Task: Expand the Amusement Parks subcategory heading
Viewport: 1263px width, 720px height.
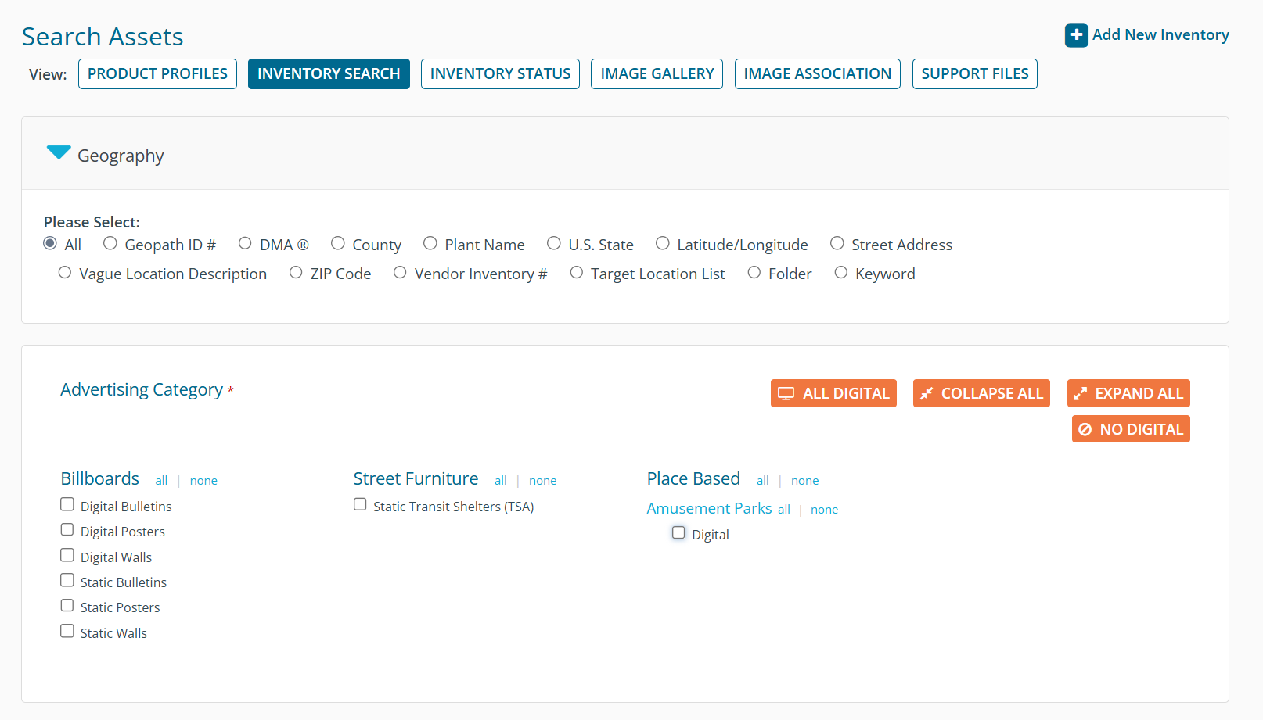Action: [709, 509]
